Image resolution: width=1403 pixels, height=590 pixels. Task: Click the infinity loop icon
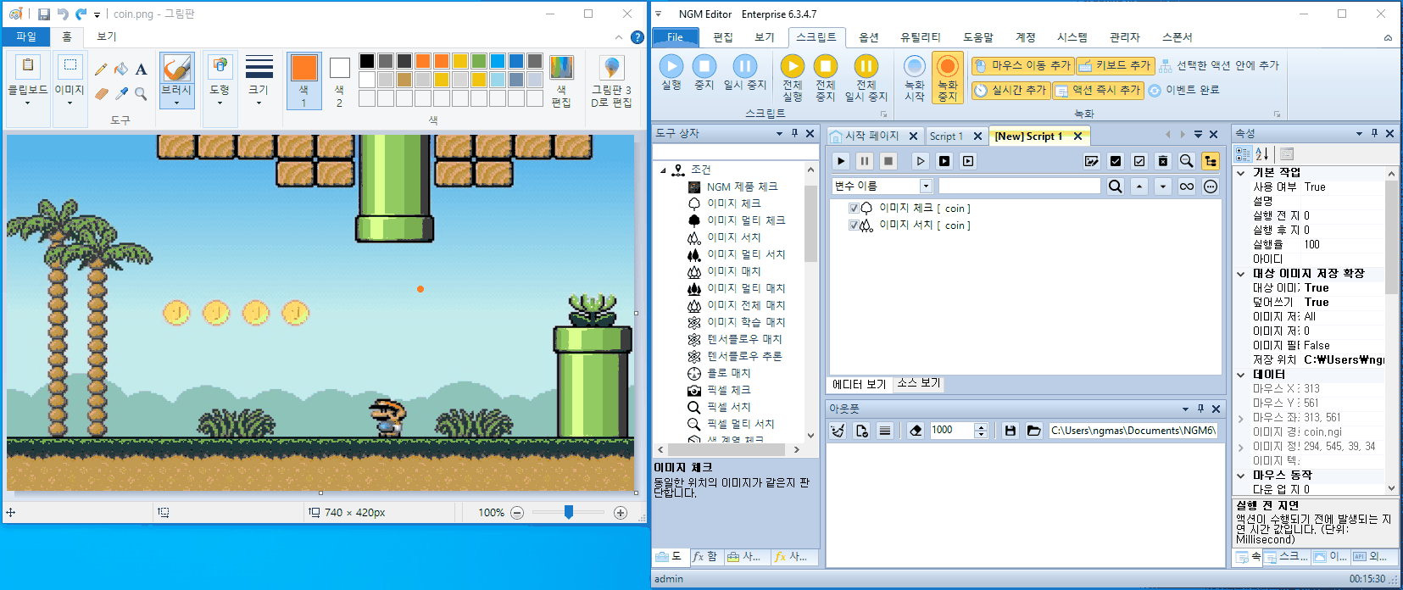(1186, 186)
